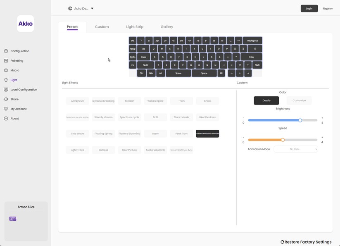The width and height of the screenshot is (340, 246).
Task: Open the Auto De... language dropdown
Action: [81, 8]
